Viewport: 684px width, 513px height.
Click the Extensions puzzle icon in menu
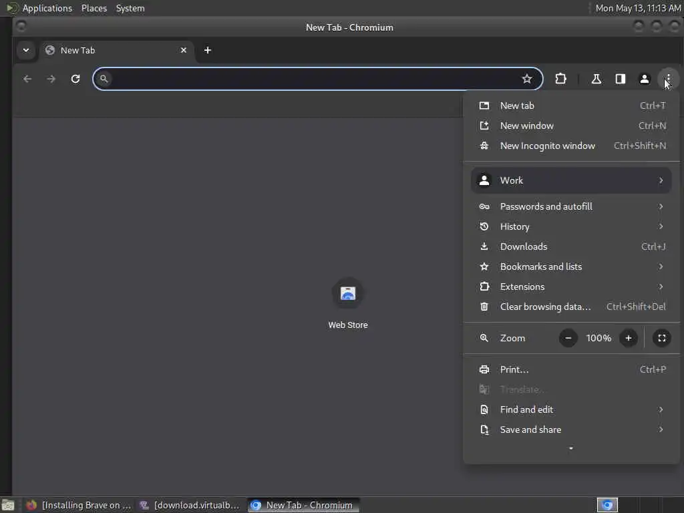tap(484, 287)
